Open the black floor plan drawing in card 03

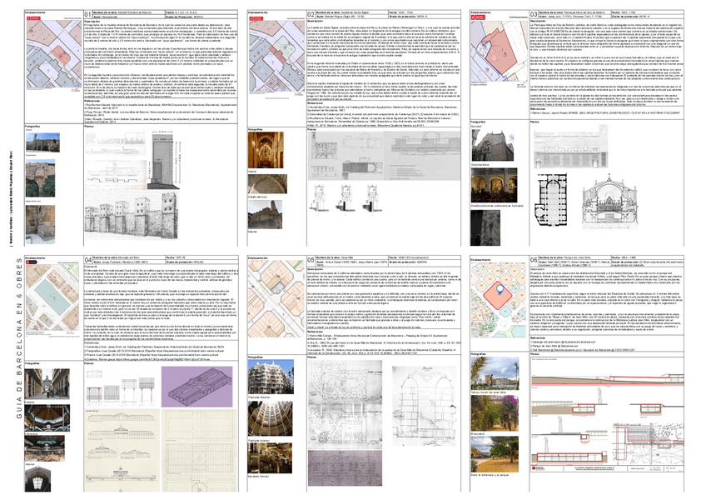tap(551, 199)
